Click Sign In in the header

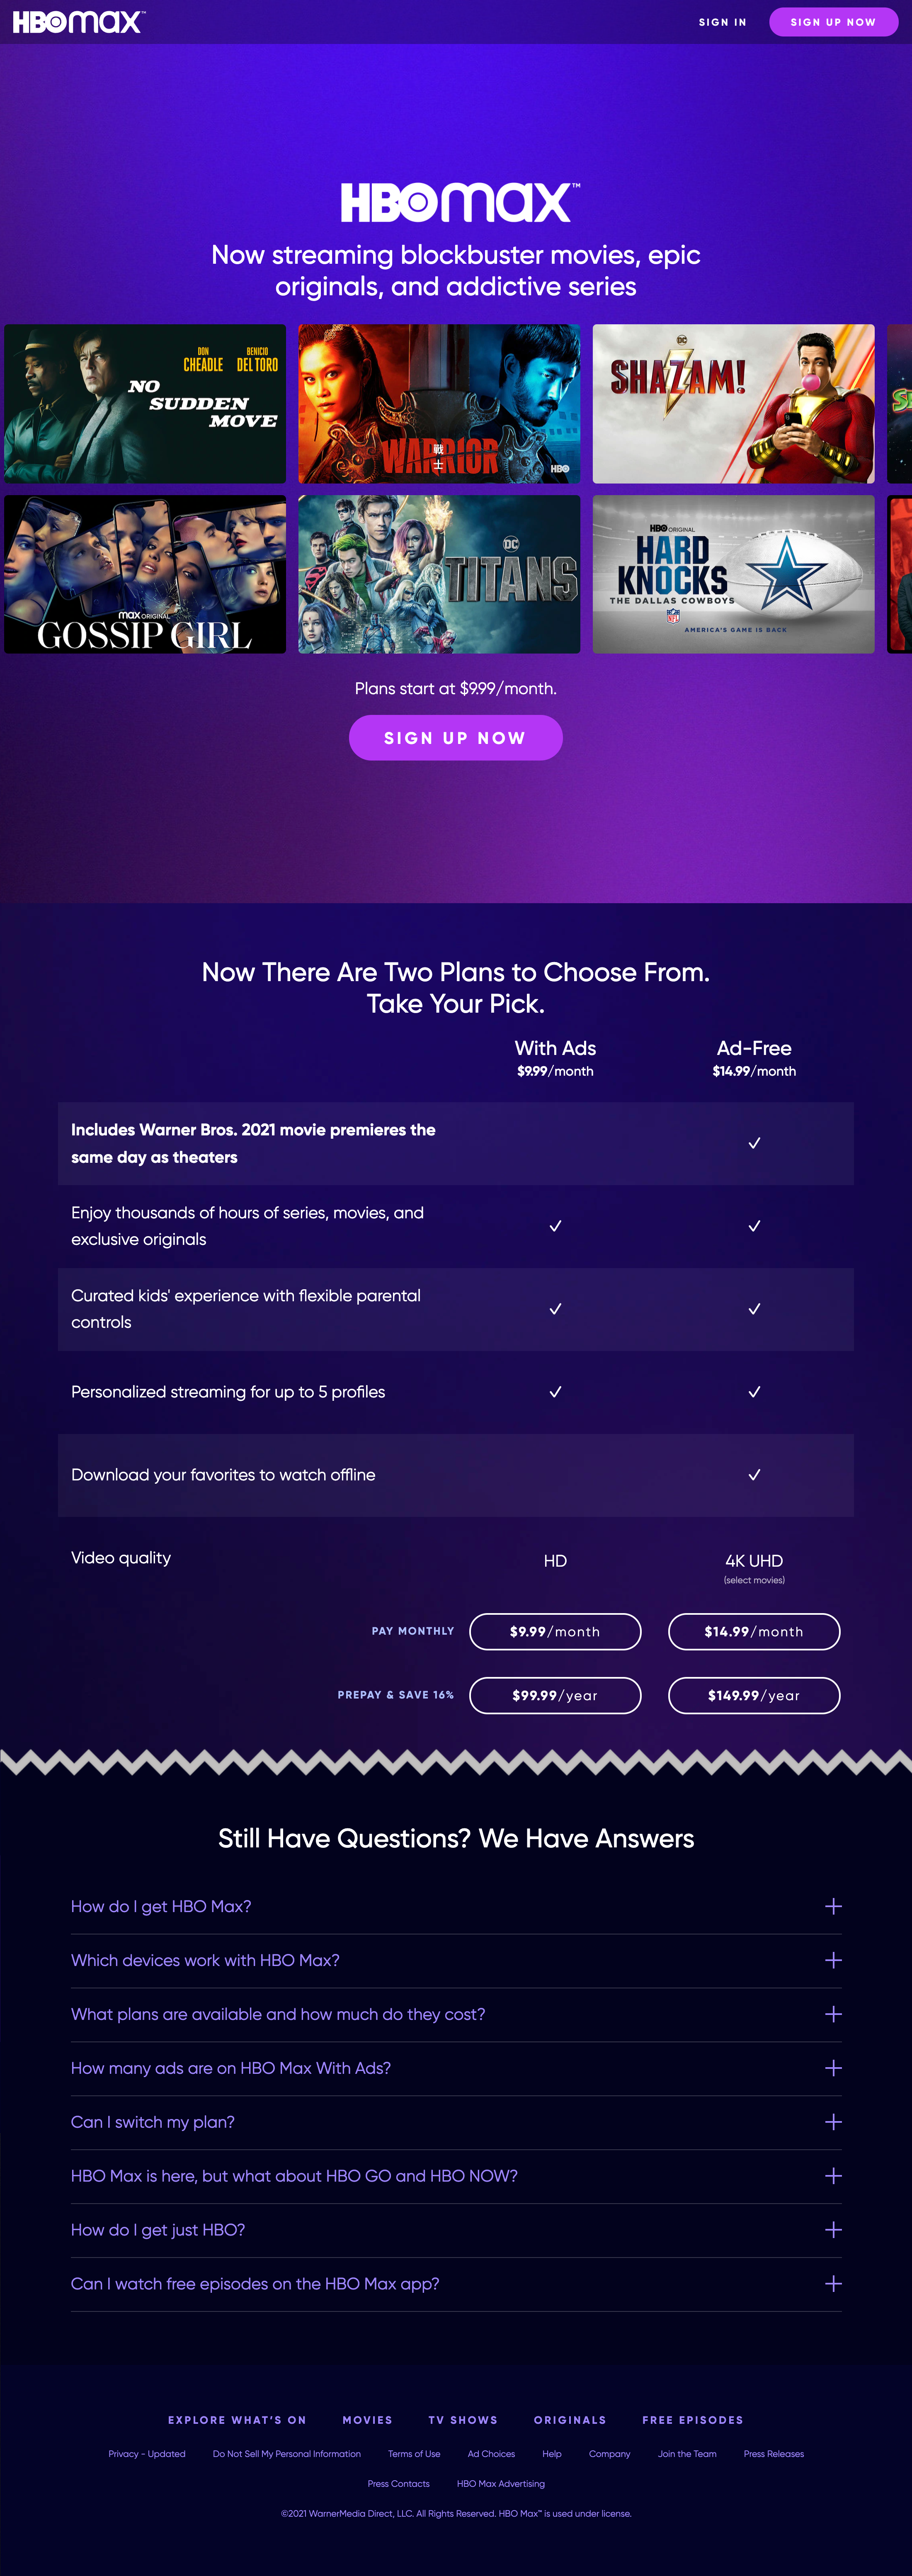[x=722, y=22]
